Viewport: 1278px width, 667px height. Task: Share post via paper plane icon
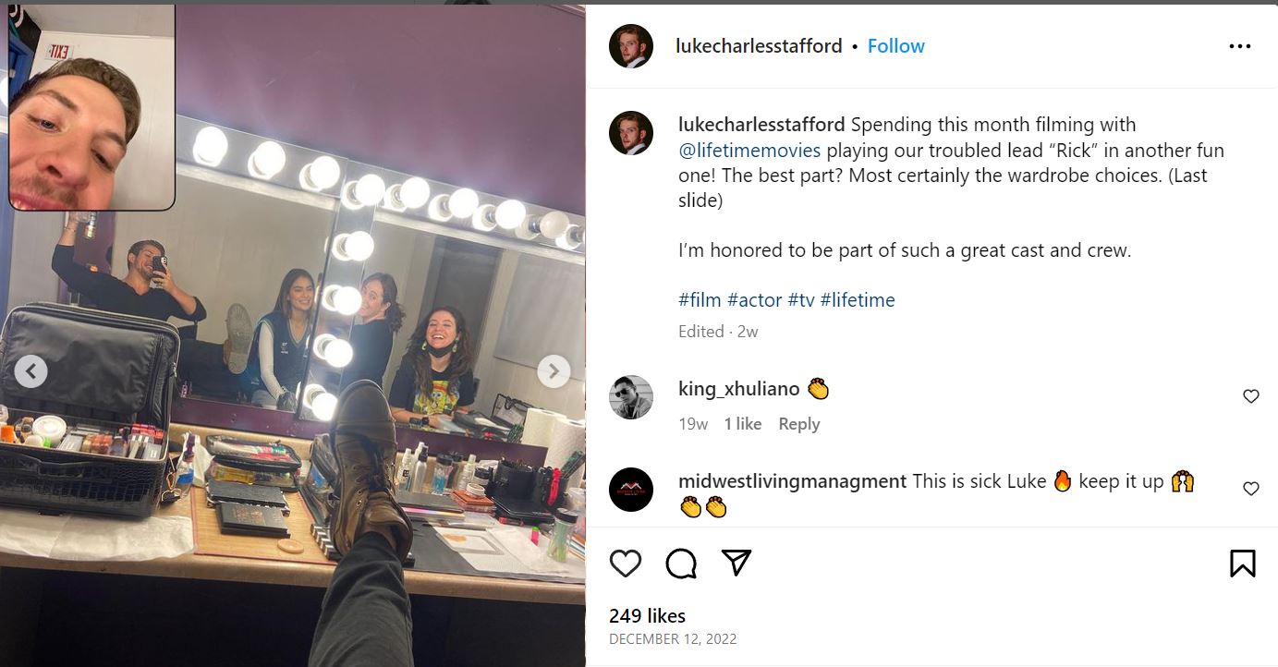(736, 563)
